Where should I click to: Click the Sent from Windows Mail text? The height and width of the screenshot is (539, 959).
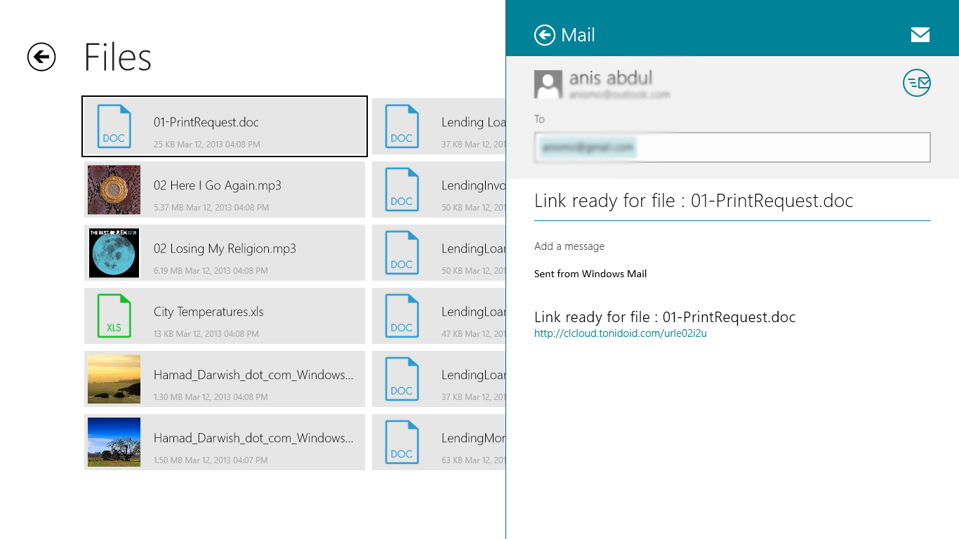click(x=590, y=274)
